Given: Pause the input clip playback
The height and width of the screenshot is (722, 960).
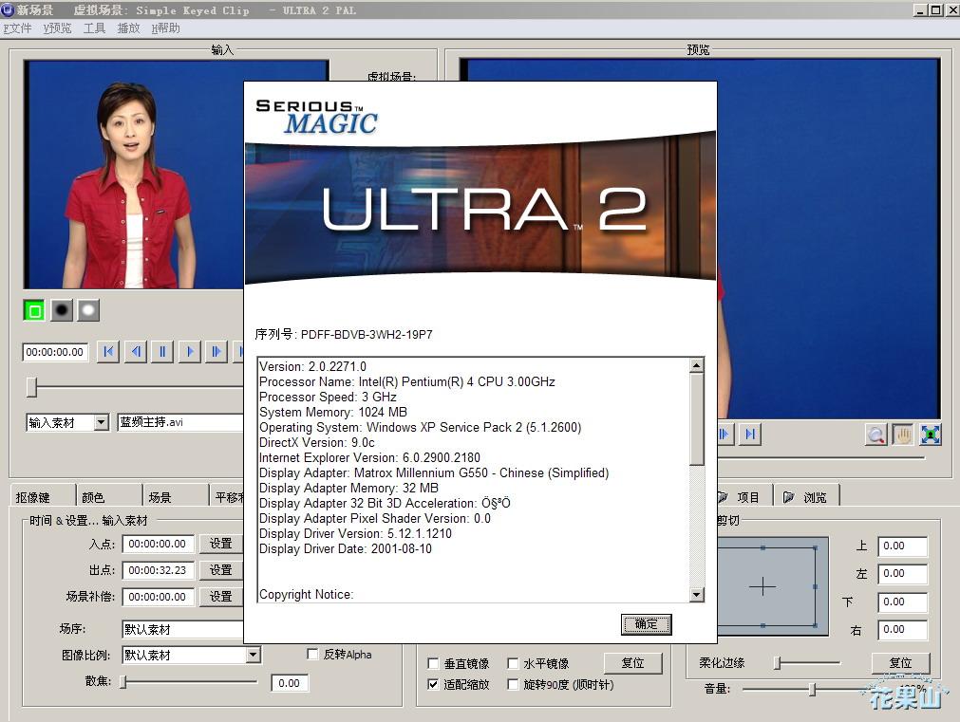Looking at the screenshot, I should click(162, 352).
